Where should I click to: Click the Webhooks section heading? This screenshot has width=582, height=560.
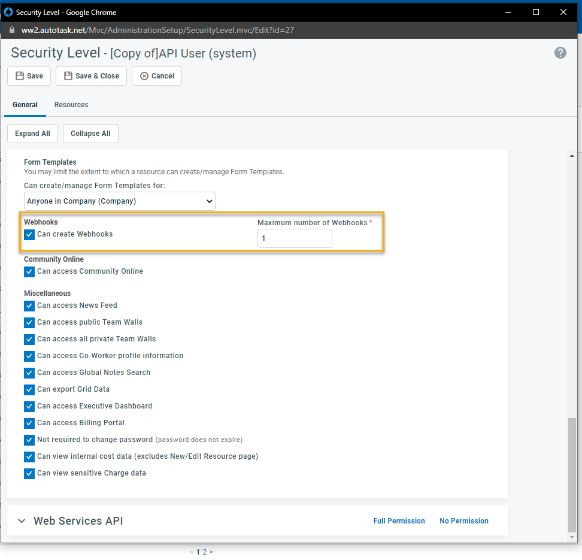click(41, 222)
